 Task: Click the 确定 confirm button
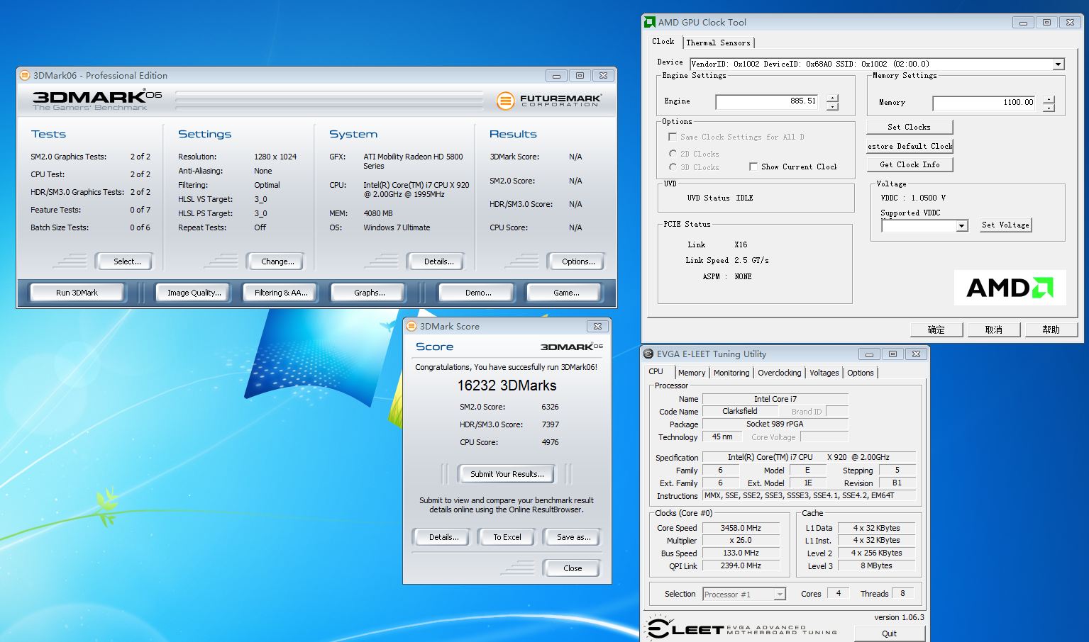pos(936,330)
